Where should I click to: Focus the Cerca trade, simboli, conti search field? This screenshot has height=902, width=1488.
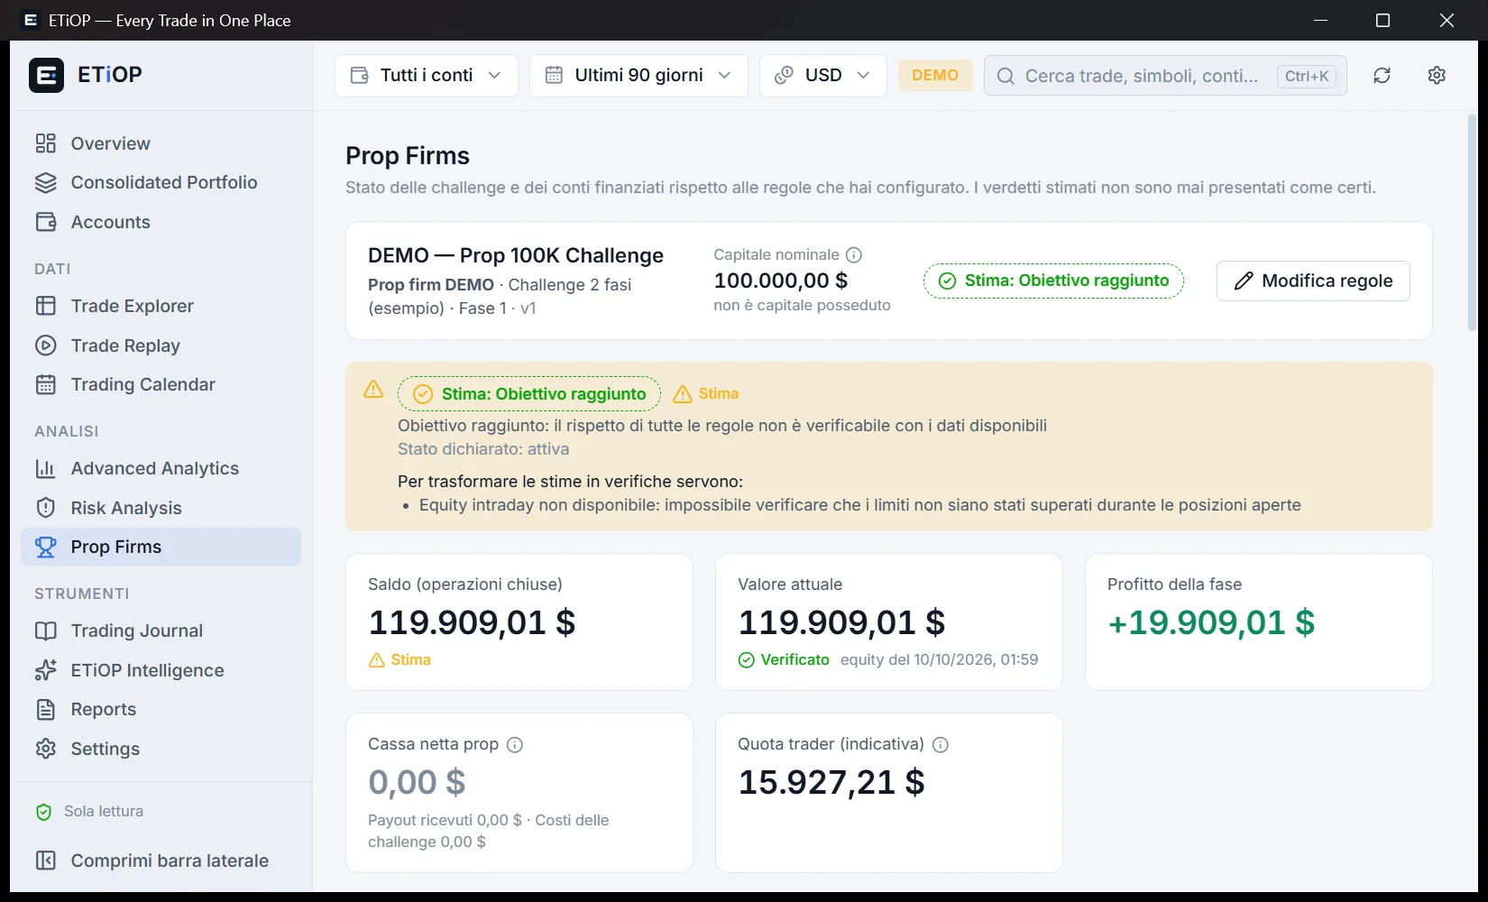(1165, 76)
